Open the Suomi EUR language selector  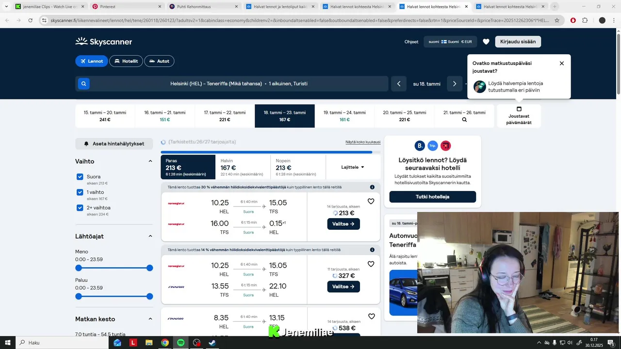point(450,42)
